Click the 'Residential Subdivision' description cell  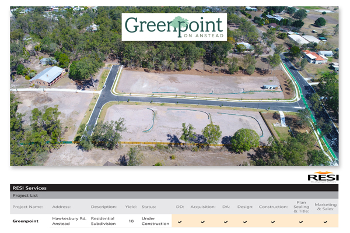click(103, 221)
